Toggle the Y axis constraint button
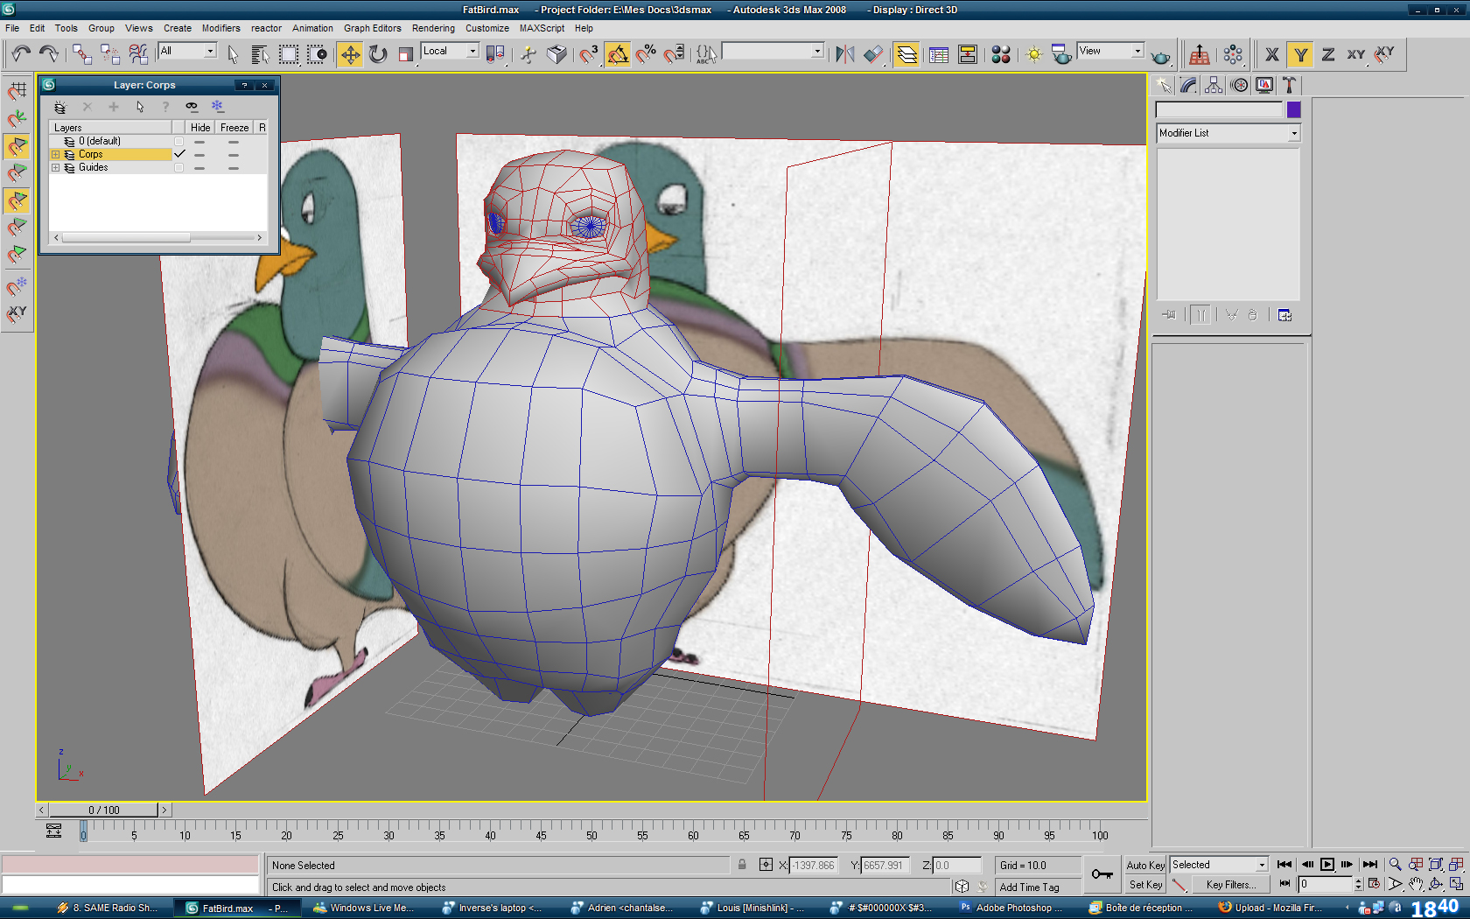This screenshot has width=1470, height=919. (1300, 54)
